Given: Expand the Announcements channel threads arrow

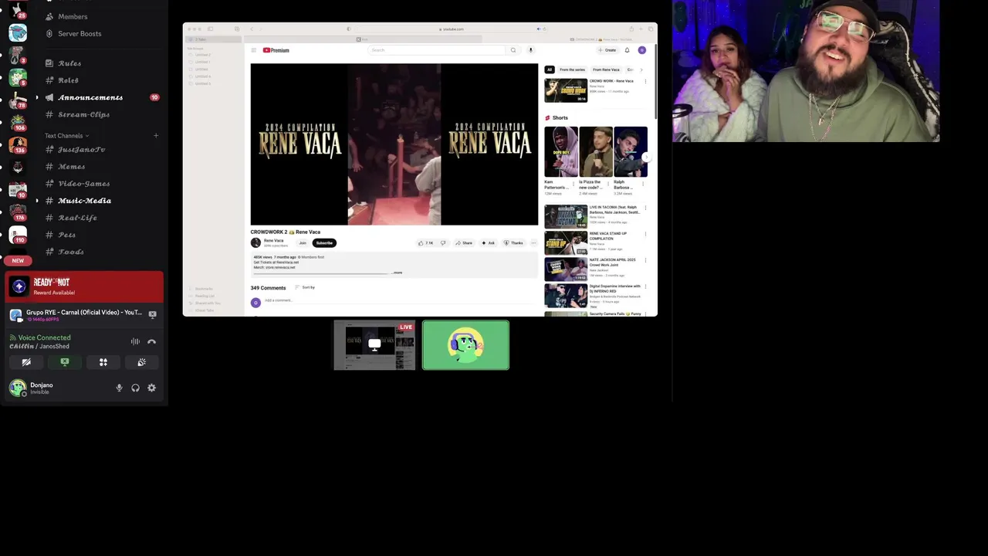Looking at the screenshot, I should coord(37,97).
